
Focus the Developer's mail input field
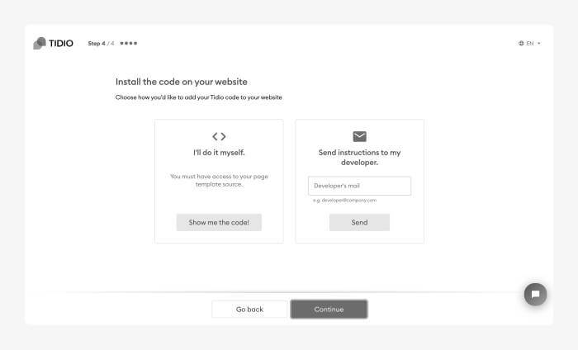(359, 186)
